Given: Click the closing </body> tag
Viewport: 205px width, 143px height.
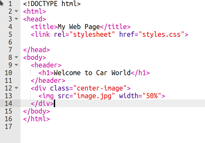Looking at the screenshot, I should coord(37,111).
